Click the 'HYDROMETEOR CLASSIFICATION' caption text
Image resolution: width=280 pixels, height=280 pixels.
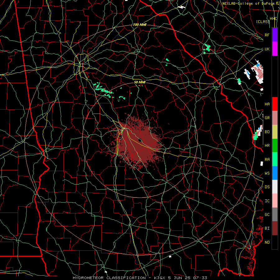click(x=109, y=278)
